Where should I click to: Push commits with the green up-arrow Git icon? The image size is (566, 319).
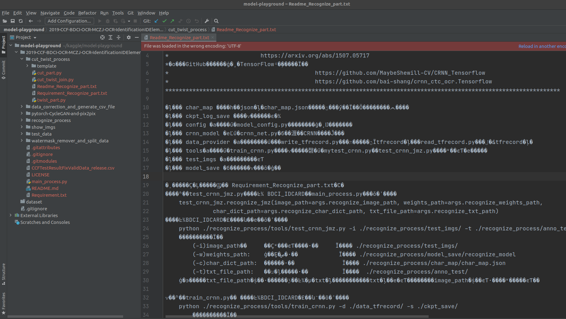pyautogui.click(x=172, y=21)
